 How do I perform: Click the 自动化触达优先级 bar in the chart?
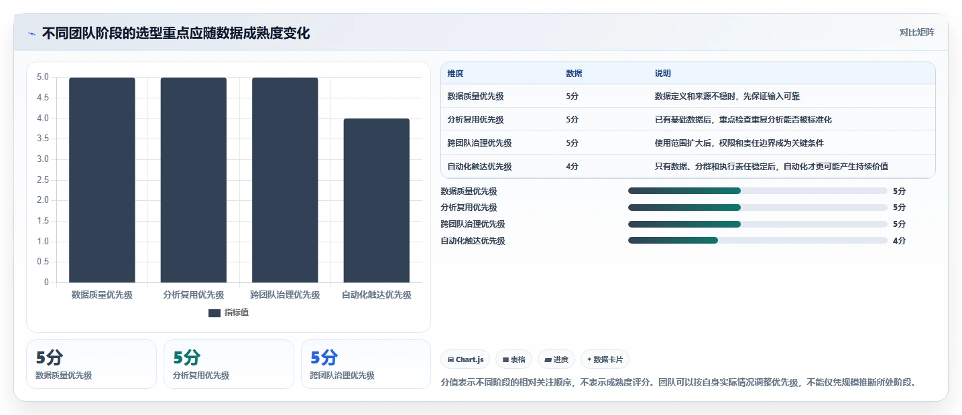tap(377, 200)
